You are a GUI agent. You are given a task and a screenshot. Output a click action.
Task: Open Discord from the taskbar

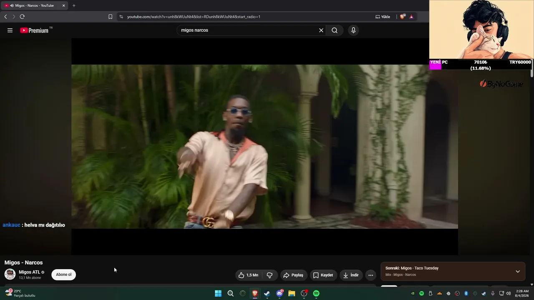(280, 293)
